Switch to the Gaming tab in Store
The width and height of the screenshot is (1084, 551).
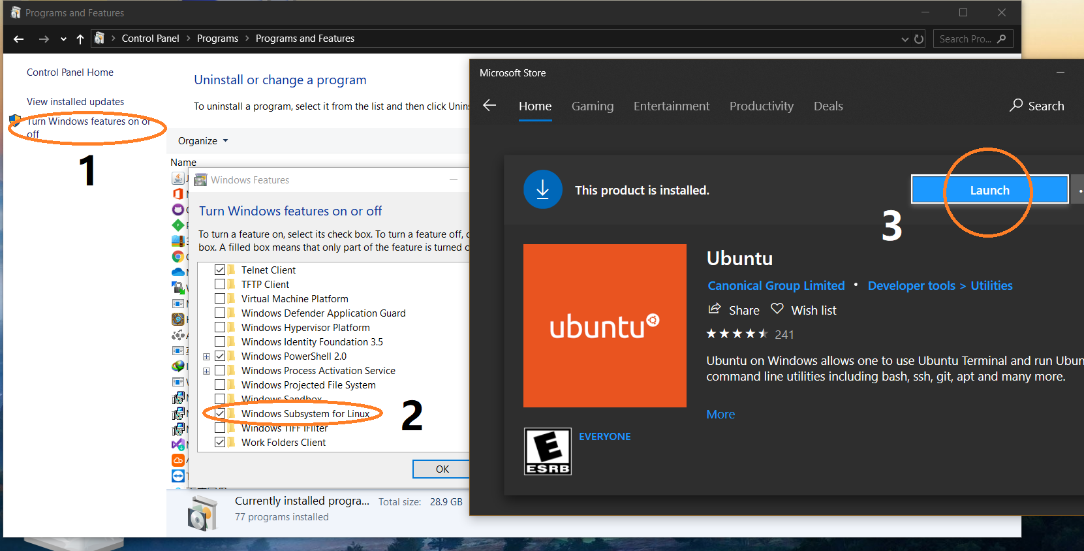[593, 106]
